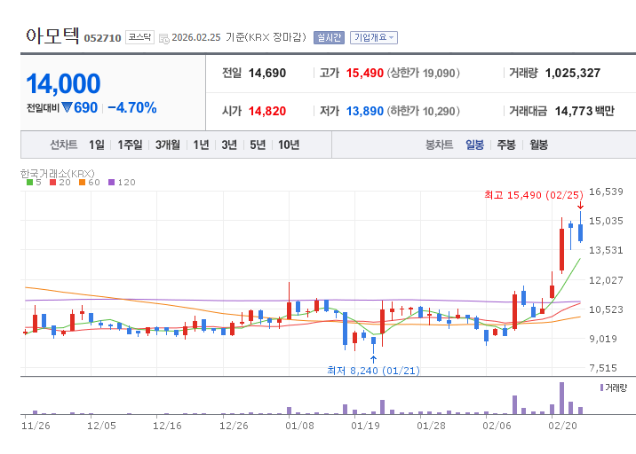Click the 상한가 19,090 text

423,73
